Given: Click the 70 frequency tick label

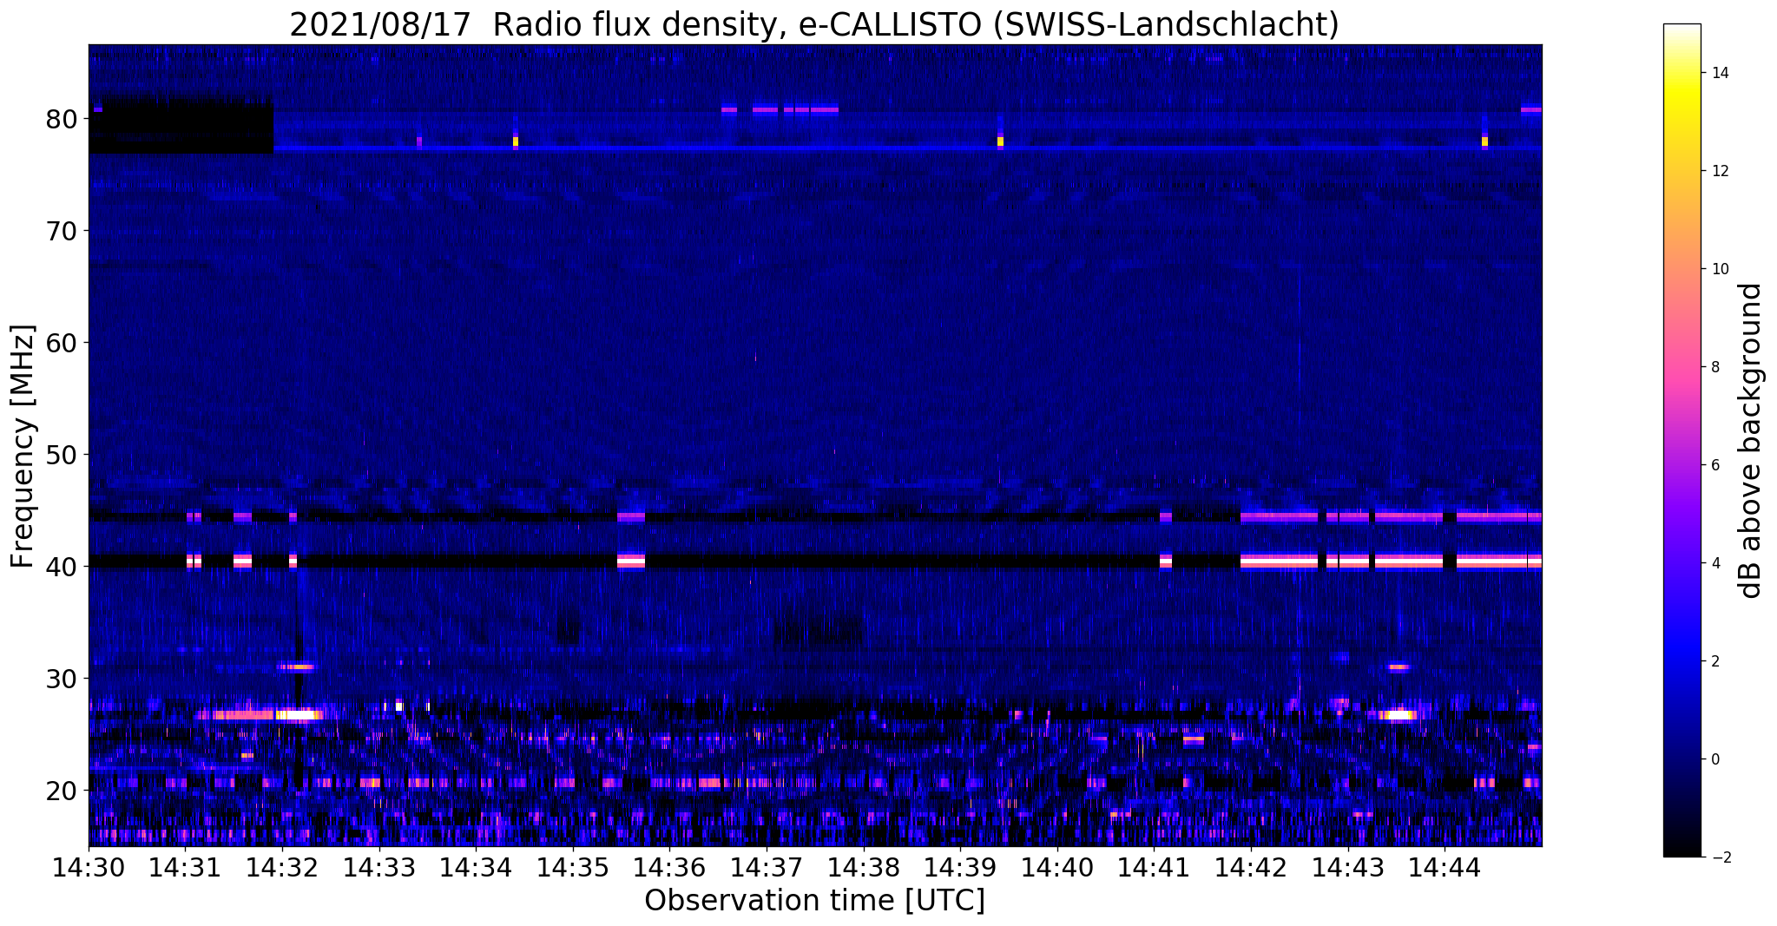Looking at the screenshot, I should click(x=62, y=231).
